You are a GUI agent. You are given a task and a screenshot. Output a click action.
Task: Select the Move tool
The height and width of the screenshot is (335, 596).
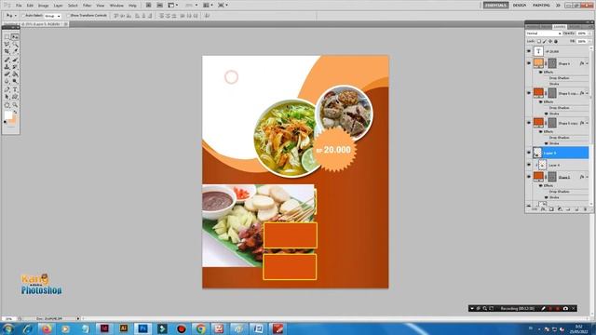15,37
